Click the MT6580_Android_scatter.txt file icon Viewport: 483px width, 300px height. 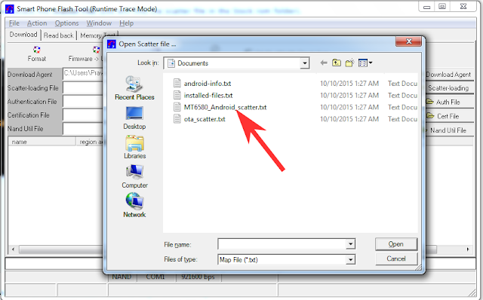tap(177, 107)
